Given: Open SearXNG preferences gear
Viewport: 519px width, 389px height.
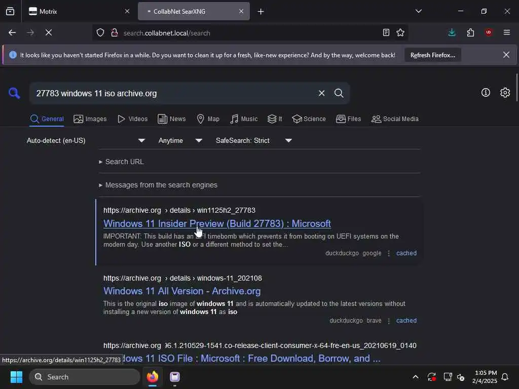Looking at the screenshot, I should 505,93.
